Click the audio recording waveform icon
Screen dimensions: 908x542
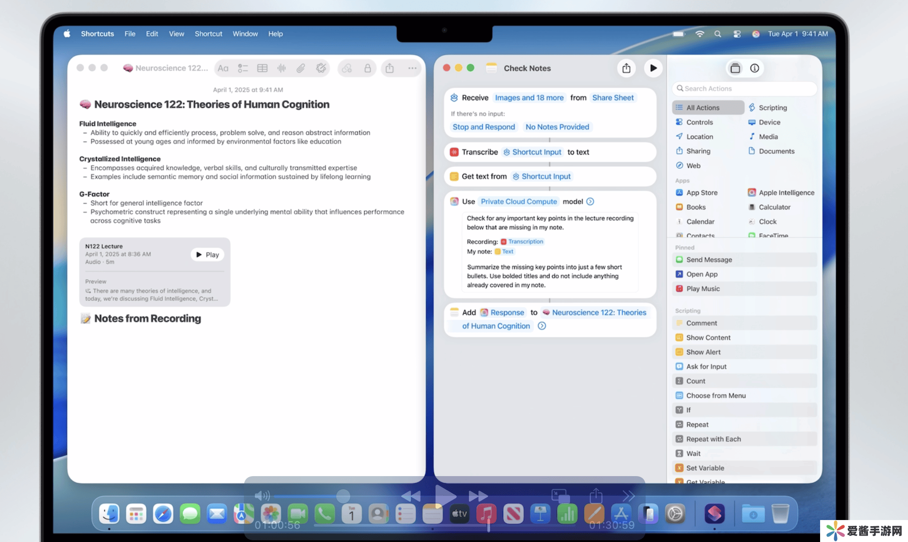pyautogui.click(x=282, y=68)
